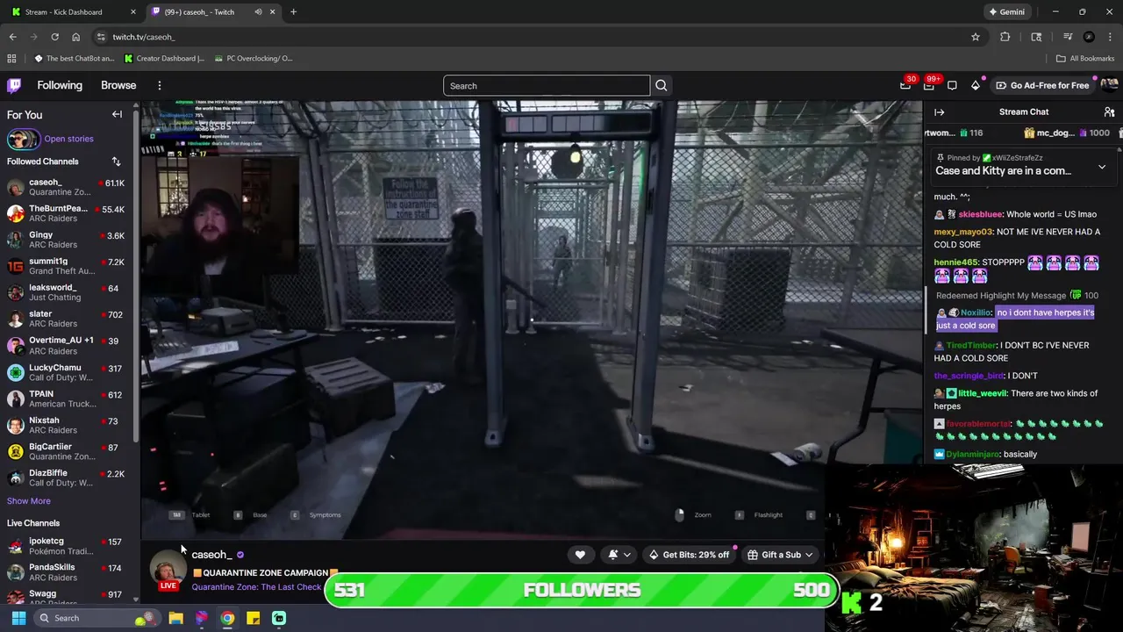Open Google Lens search icon in toolbar

tap(1036, 37)
